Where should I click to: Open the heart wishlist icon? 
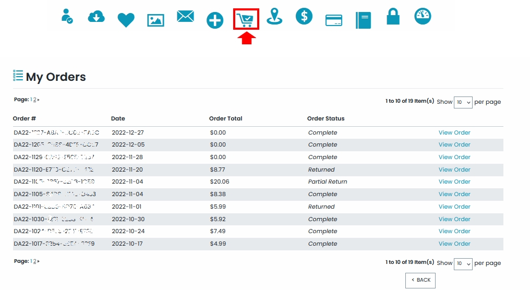126,20
